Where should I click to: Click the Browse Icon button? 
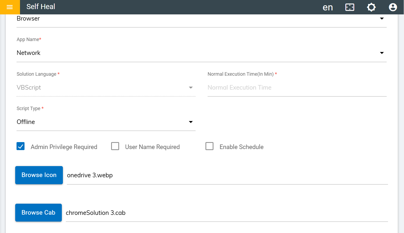(39, 175)
